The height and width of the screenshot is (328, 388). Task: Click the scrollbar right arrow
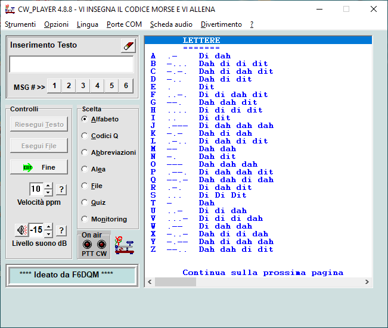click(367, 282)
